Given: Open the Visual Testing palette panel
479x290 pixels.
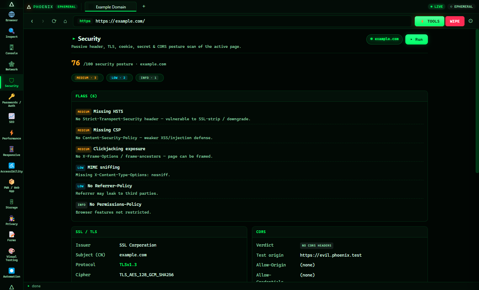Looking at the screenshot, I should (11, 255).
